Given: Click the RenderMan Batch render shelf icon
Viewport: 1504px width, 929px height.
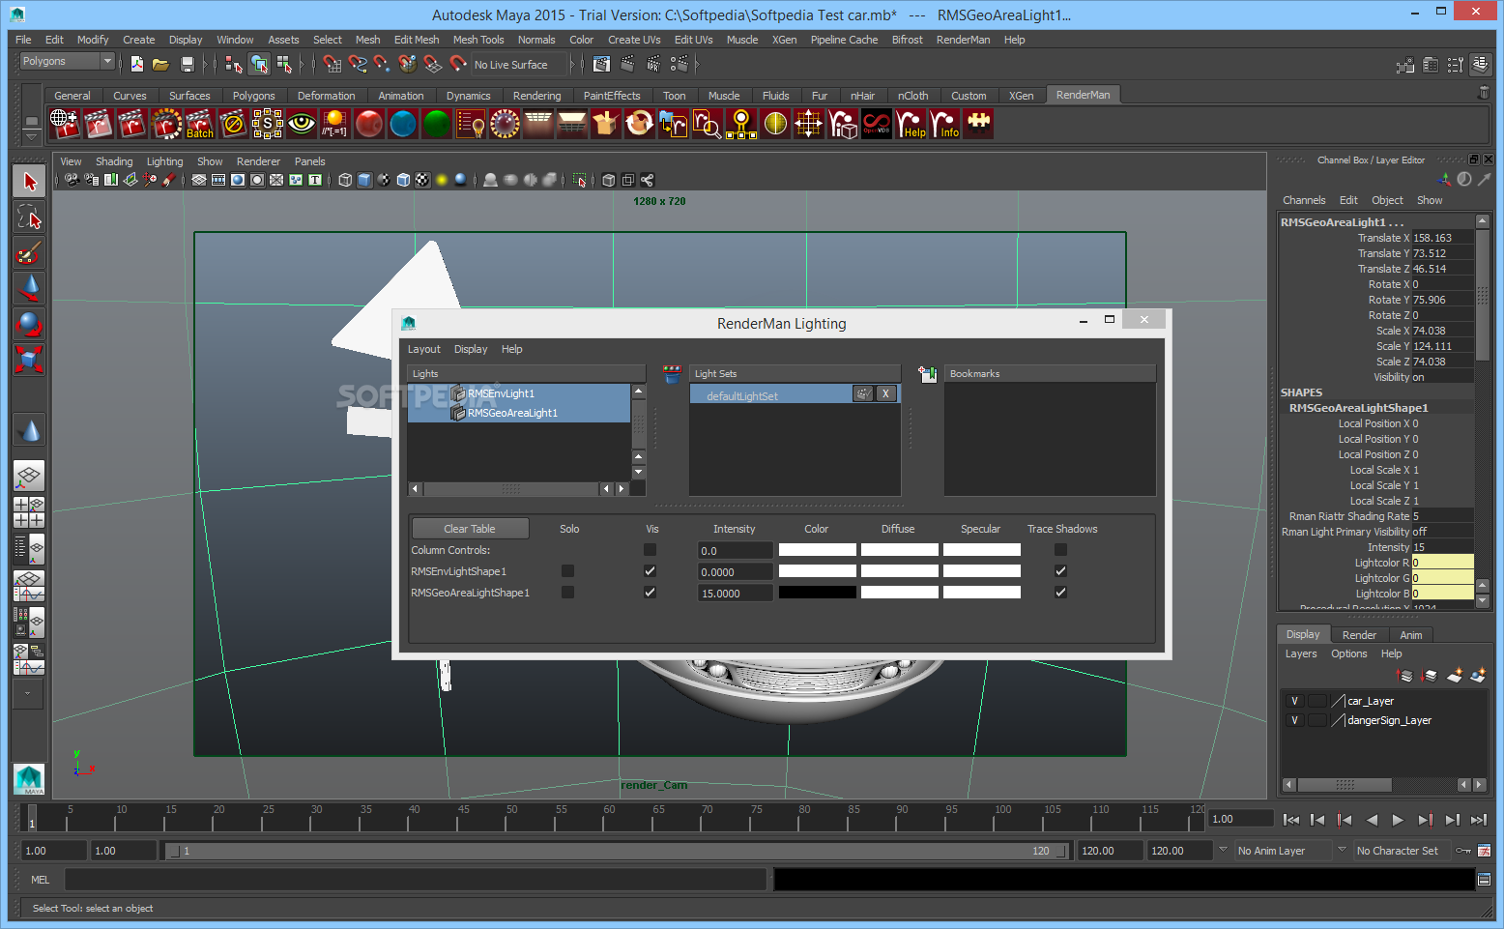Looking at the screenshot, I should tap(200, 124).
